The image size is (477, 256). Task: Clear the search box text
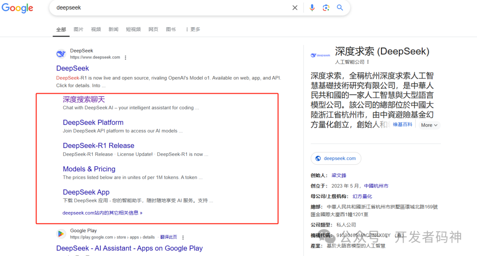pos(295,8)
